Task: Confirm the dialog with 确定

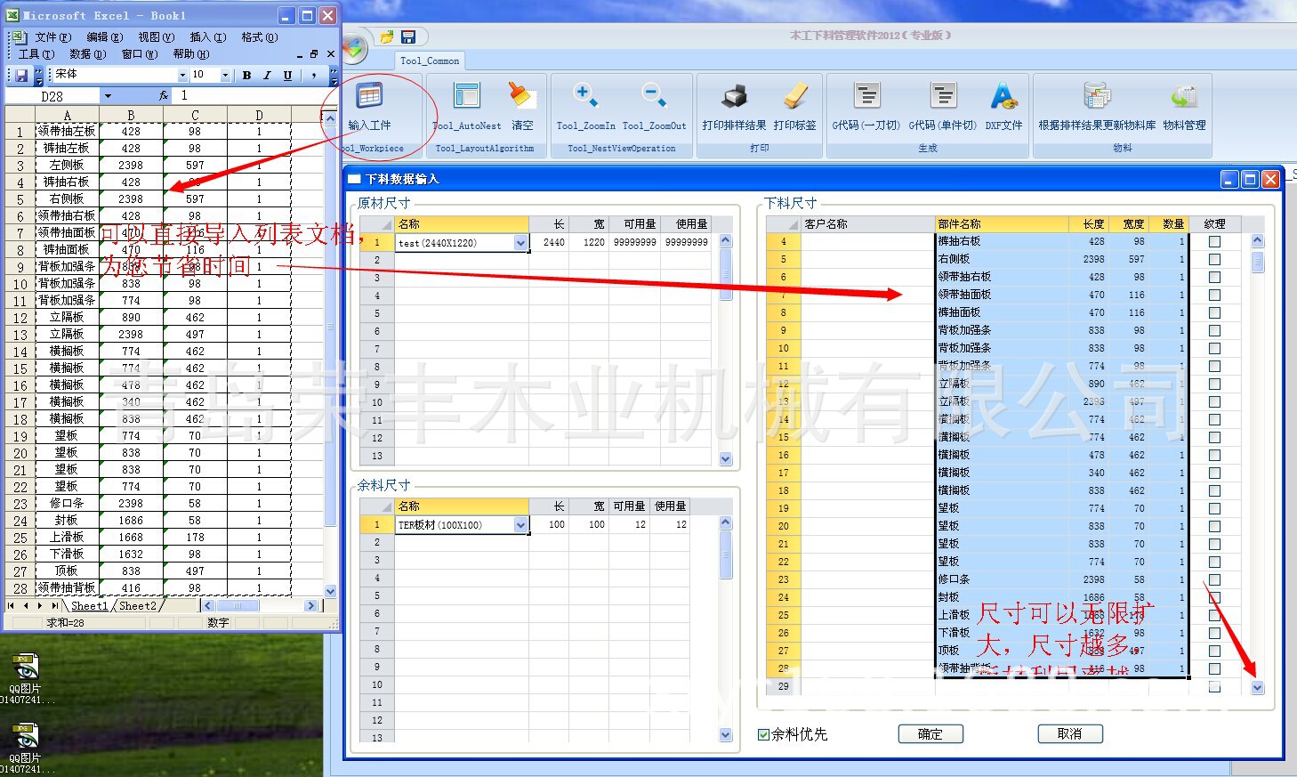Action: coord(930,734)
